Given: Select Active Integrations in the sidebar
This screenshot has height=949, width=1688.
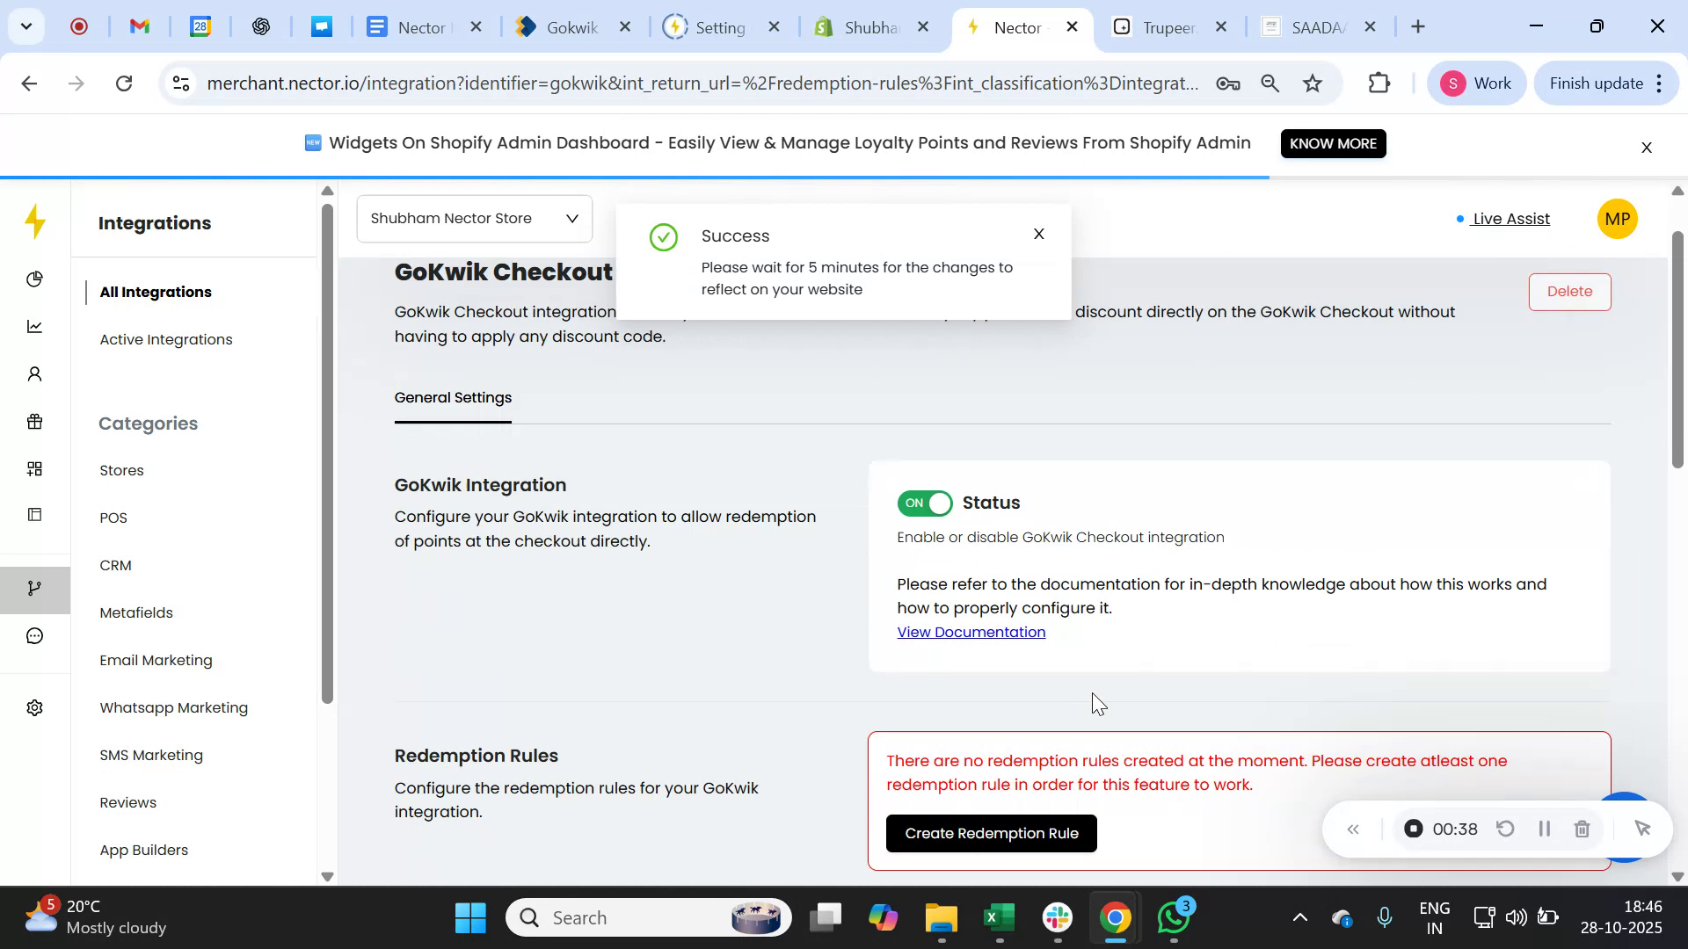Looking at the screenshot, I should (166, 339).
